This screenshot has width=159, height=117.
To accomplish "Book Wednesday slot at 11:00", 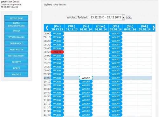I will click(x=86, y=100).
